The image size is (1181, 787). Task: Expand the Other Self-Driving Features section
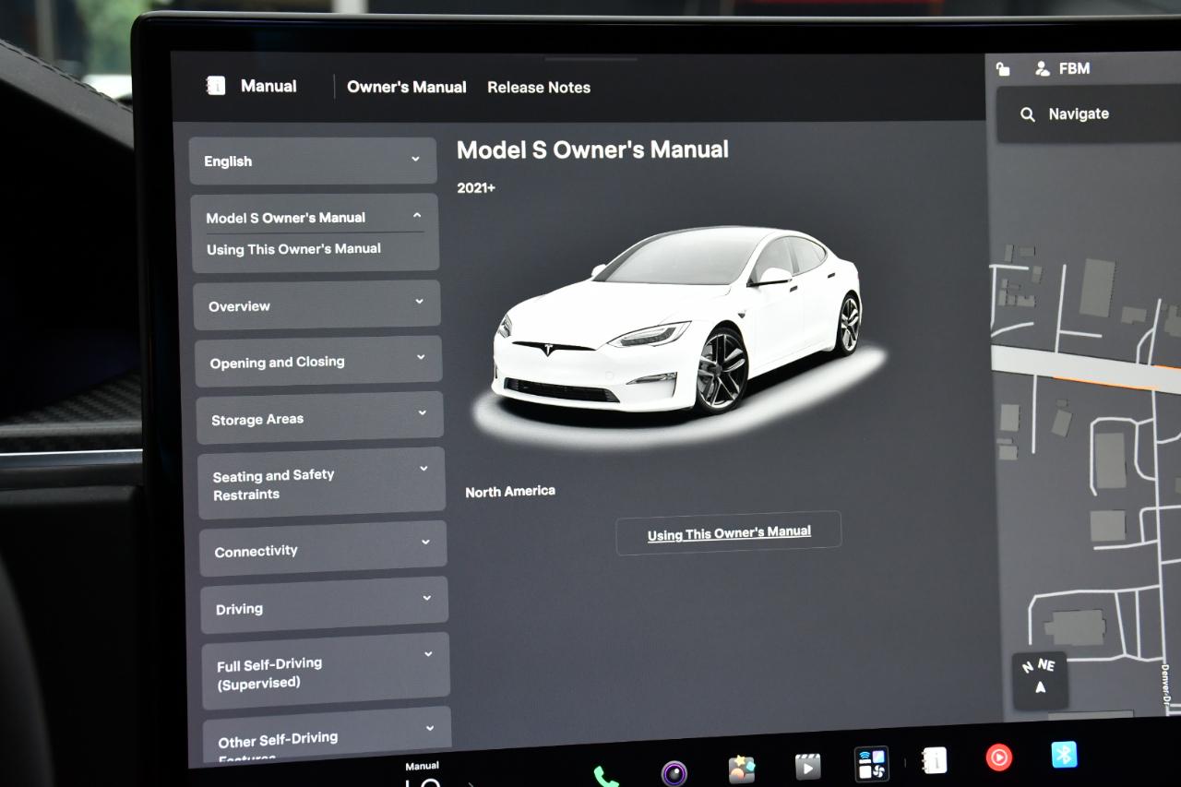point(328,738)
